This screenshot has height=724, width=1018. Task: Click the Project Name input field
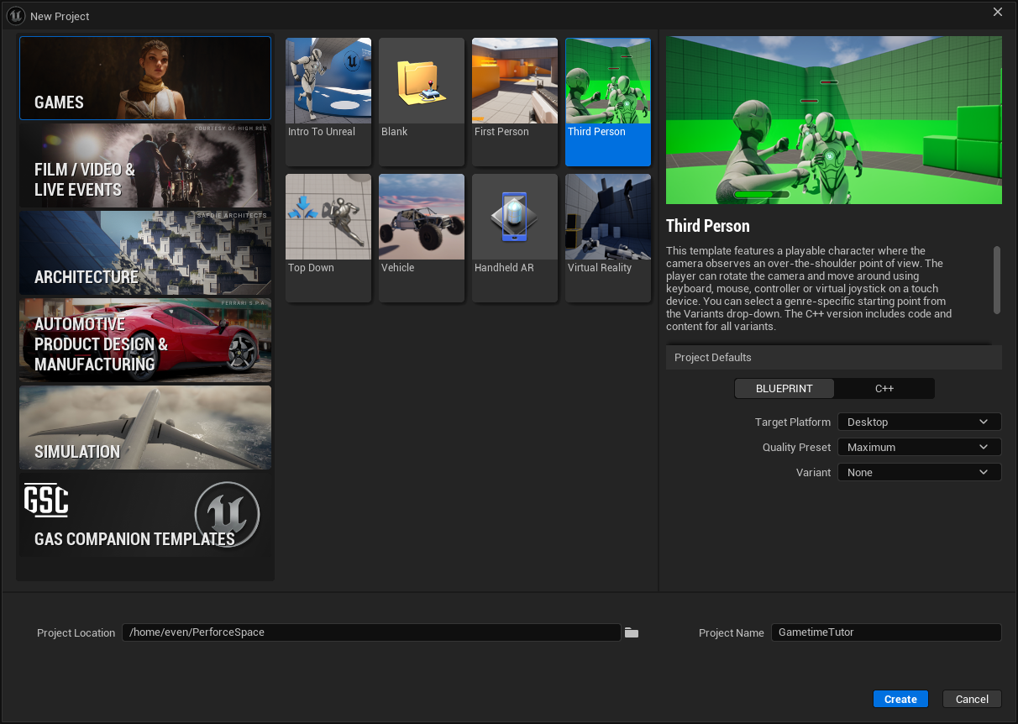coord(885,632)
